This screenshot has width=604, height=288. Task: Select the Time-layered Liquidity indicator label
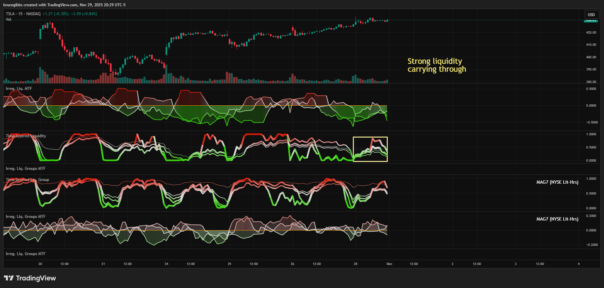(26, 136)
